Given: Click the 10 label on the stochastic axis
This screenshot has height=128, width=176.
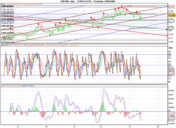Looking at the screenshot, I should (x=170, y=78).
